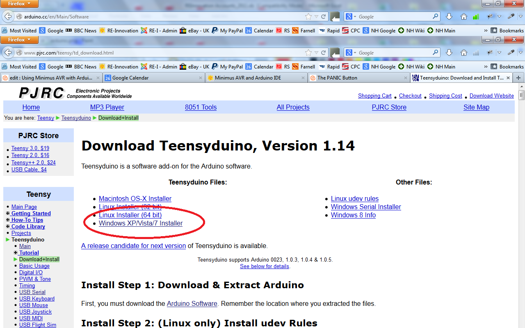Screen dimensions: 525x328
Task: Close the Teensyduino Download and Install tab
Action: [508, 78]
